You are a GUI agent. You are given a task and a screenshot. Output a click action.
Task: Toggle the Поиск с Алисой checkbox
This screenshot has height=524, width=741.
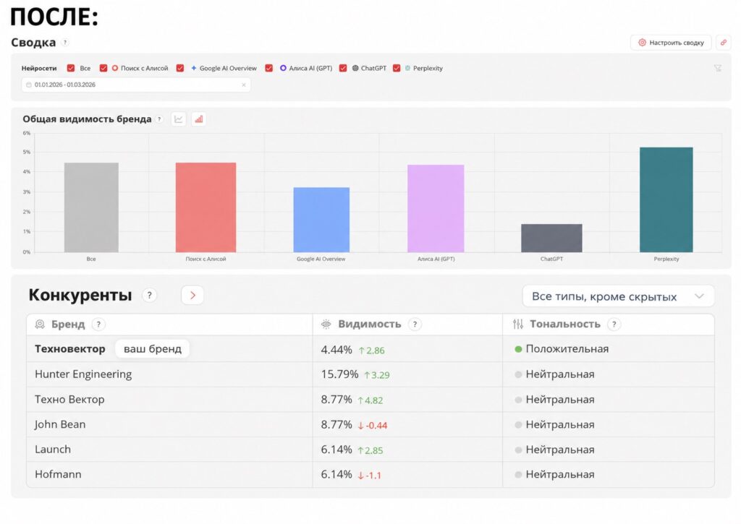103,68
